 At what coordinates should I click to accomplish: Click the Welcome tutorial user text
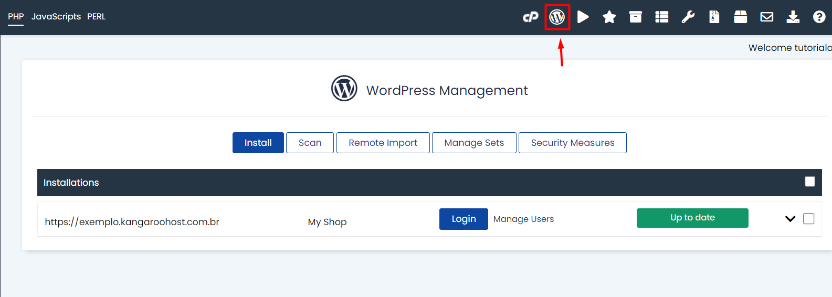790,48
